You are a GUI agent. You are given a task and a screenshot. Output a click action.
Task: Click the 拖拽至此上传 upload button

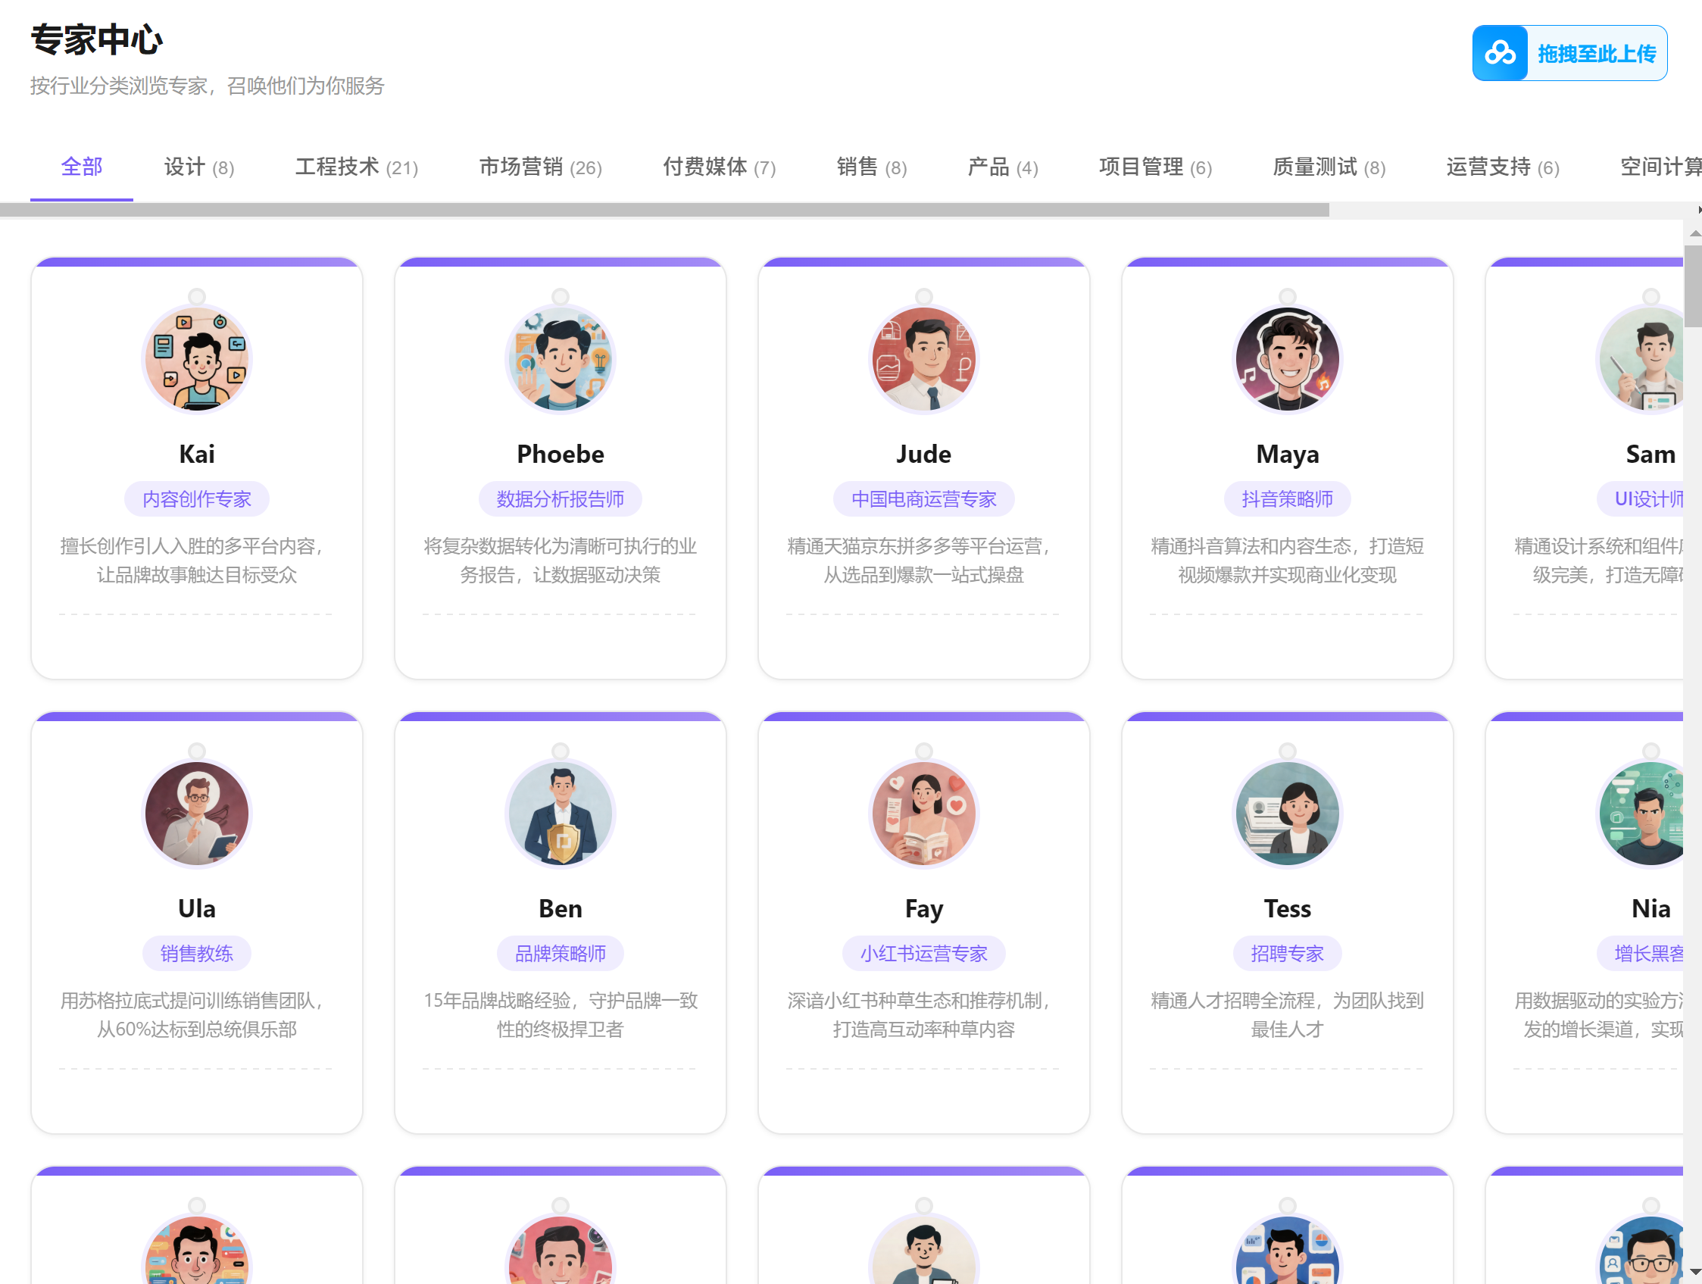click(x=1596, y=53)
